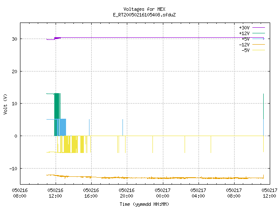Screen dimensions: 278x208
Task: Click the green +12V spike at plot's right end
Action: point(264,106)
